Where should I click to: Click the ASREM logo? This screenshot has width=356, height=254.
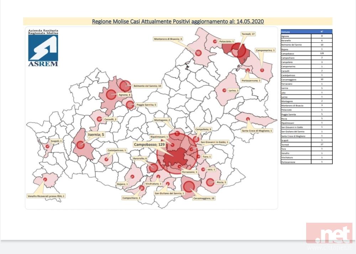tap(43, 48)
